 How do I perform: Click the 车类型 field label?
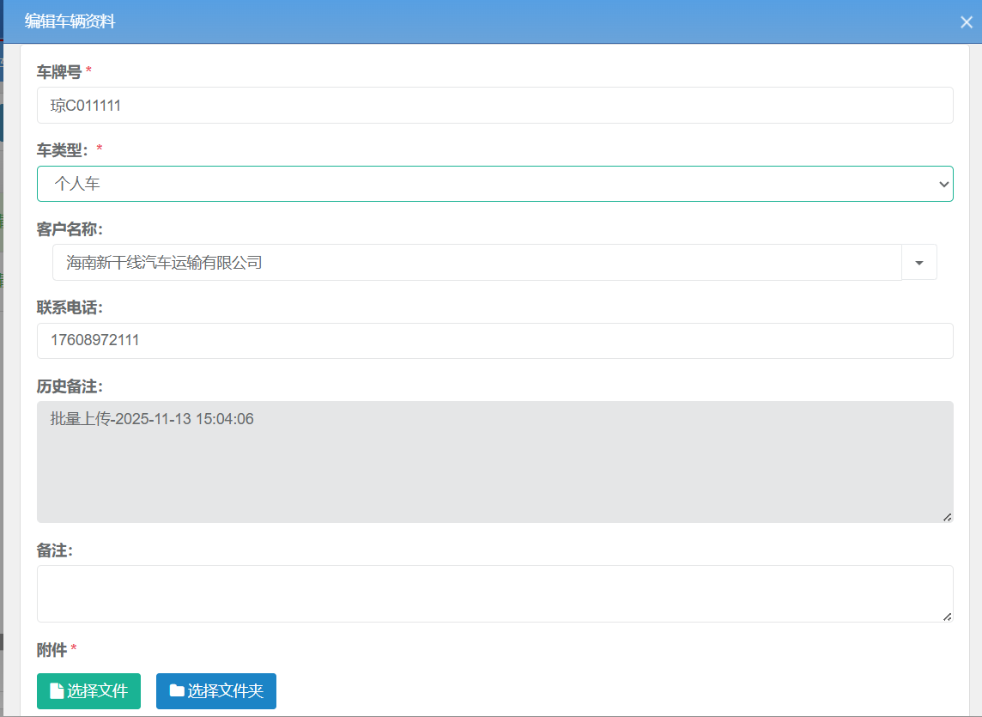coord(63,150)
